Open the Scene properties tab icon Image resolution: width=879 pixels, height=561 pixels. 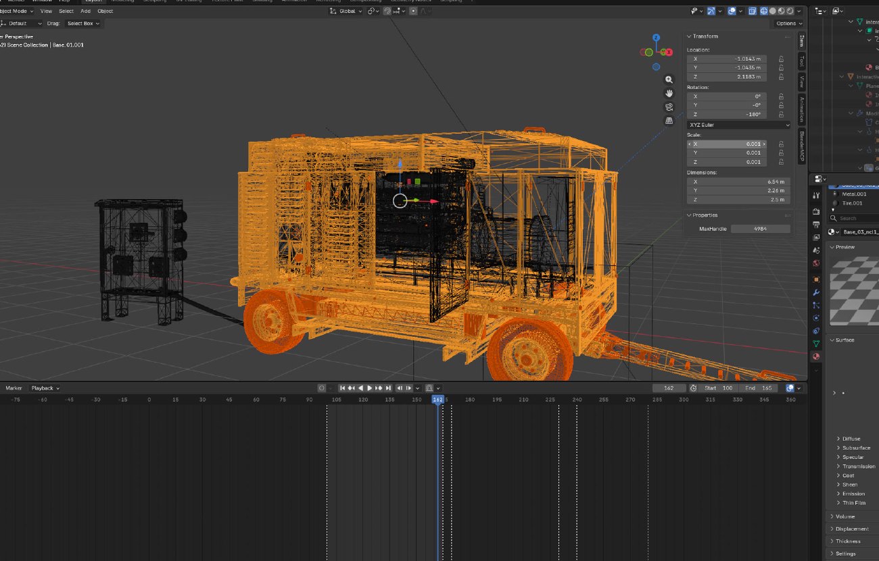[x=816, y=250]
